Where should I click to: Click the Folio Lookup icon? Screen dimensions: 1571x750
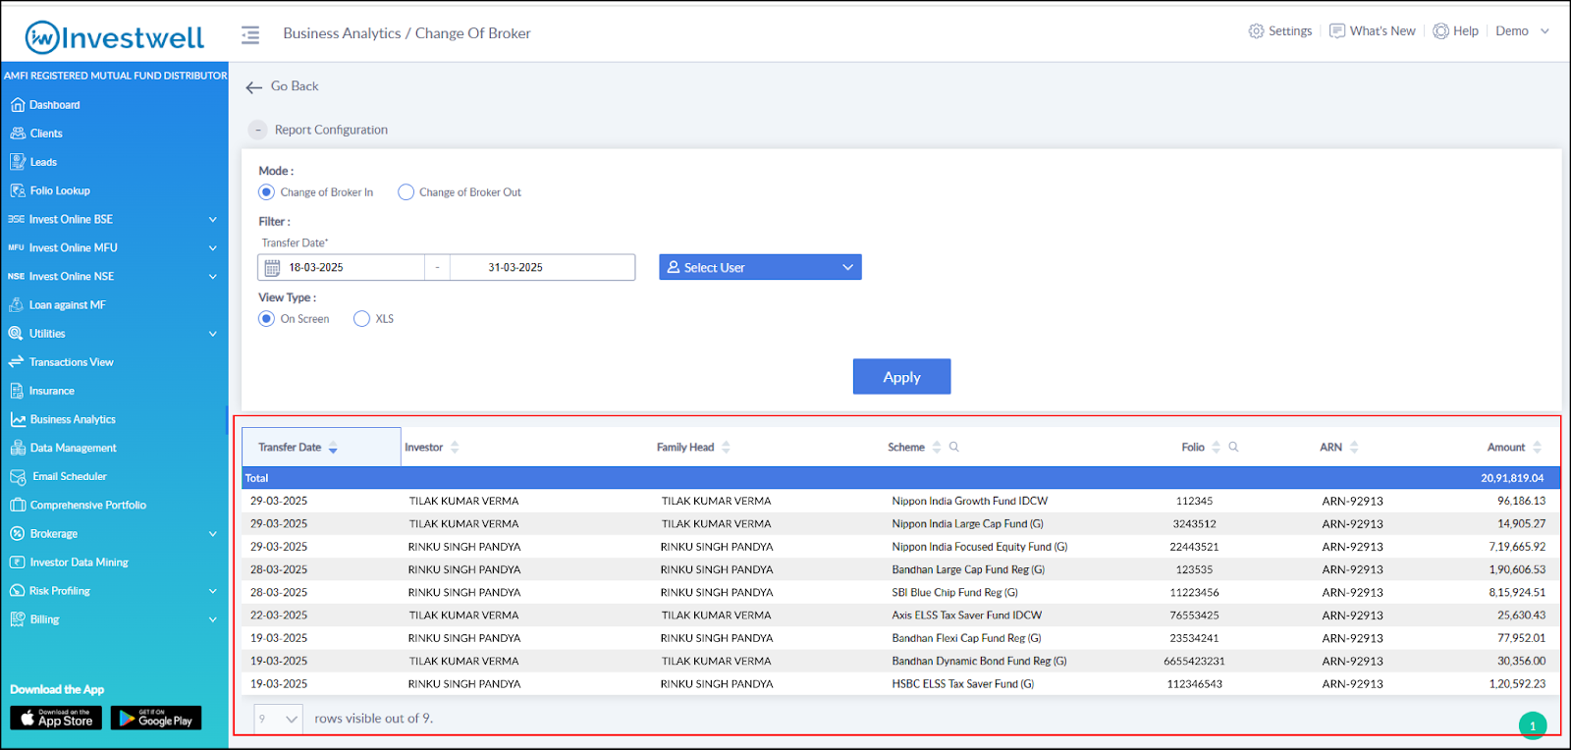(17, 190)
